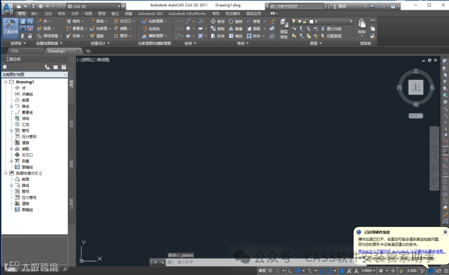Click the new drawing tab plus button
Screen dimensions: 449x275
tap(88, 51)
